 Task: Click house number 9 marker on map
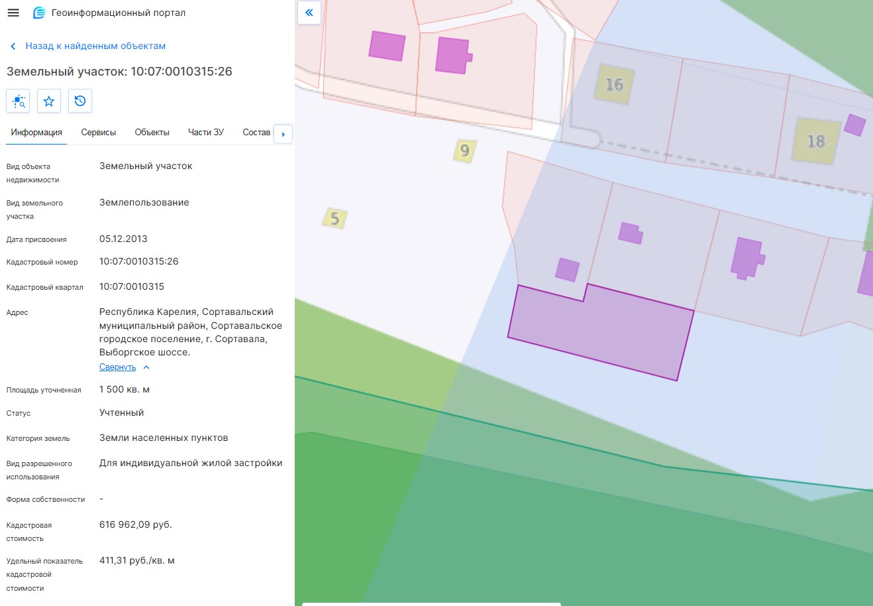coord(465,151)
